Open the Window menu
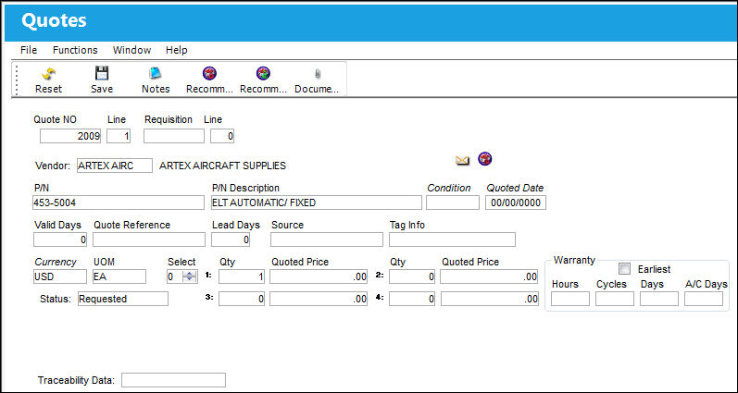Viewport: 738px width, 393px height. click(131, 50)
